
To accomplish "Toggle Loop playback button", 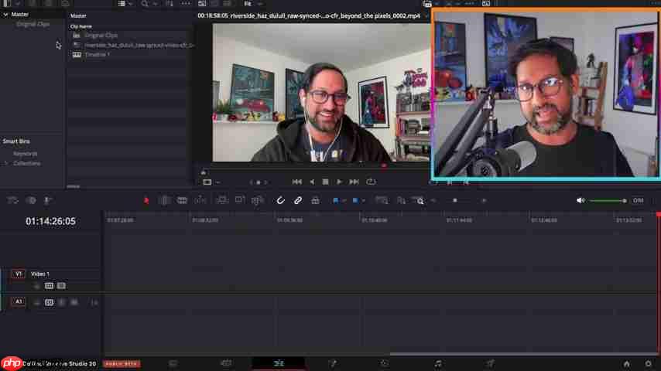I will click(371, 182).
